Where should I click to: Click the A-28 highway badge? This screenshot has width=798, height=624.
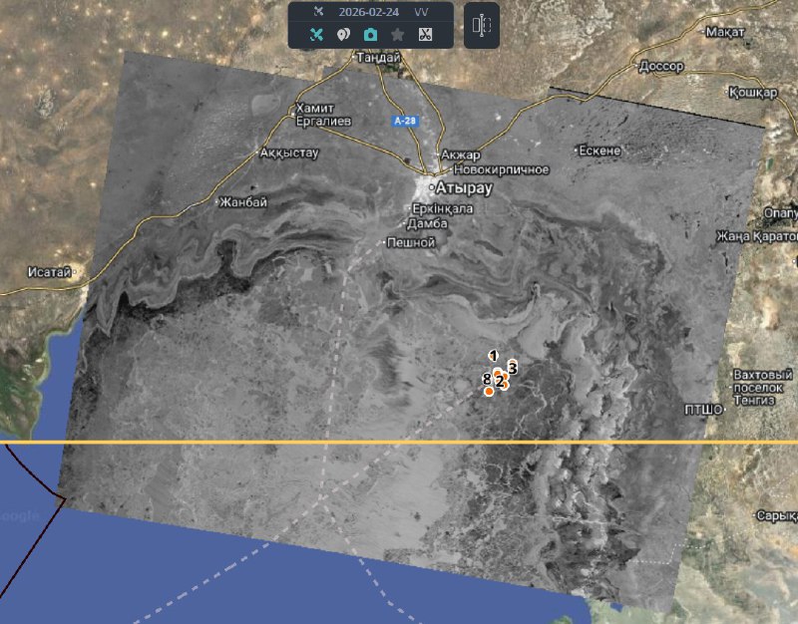click(x=404, y=120)
